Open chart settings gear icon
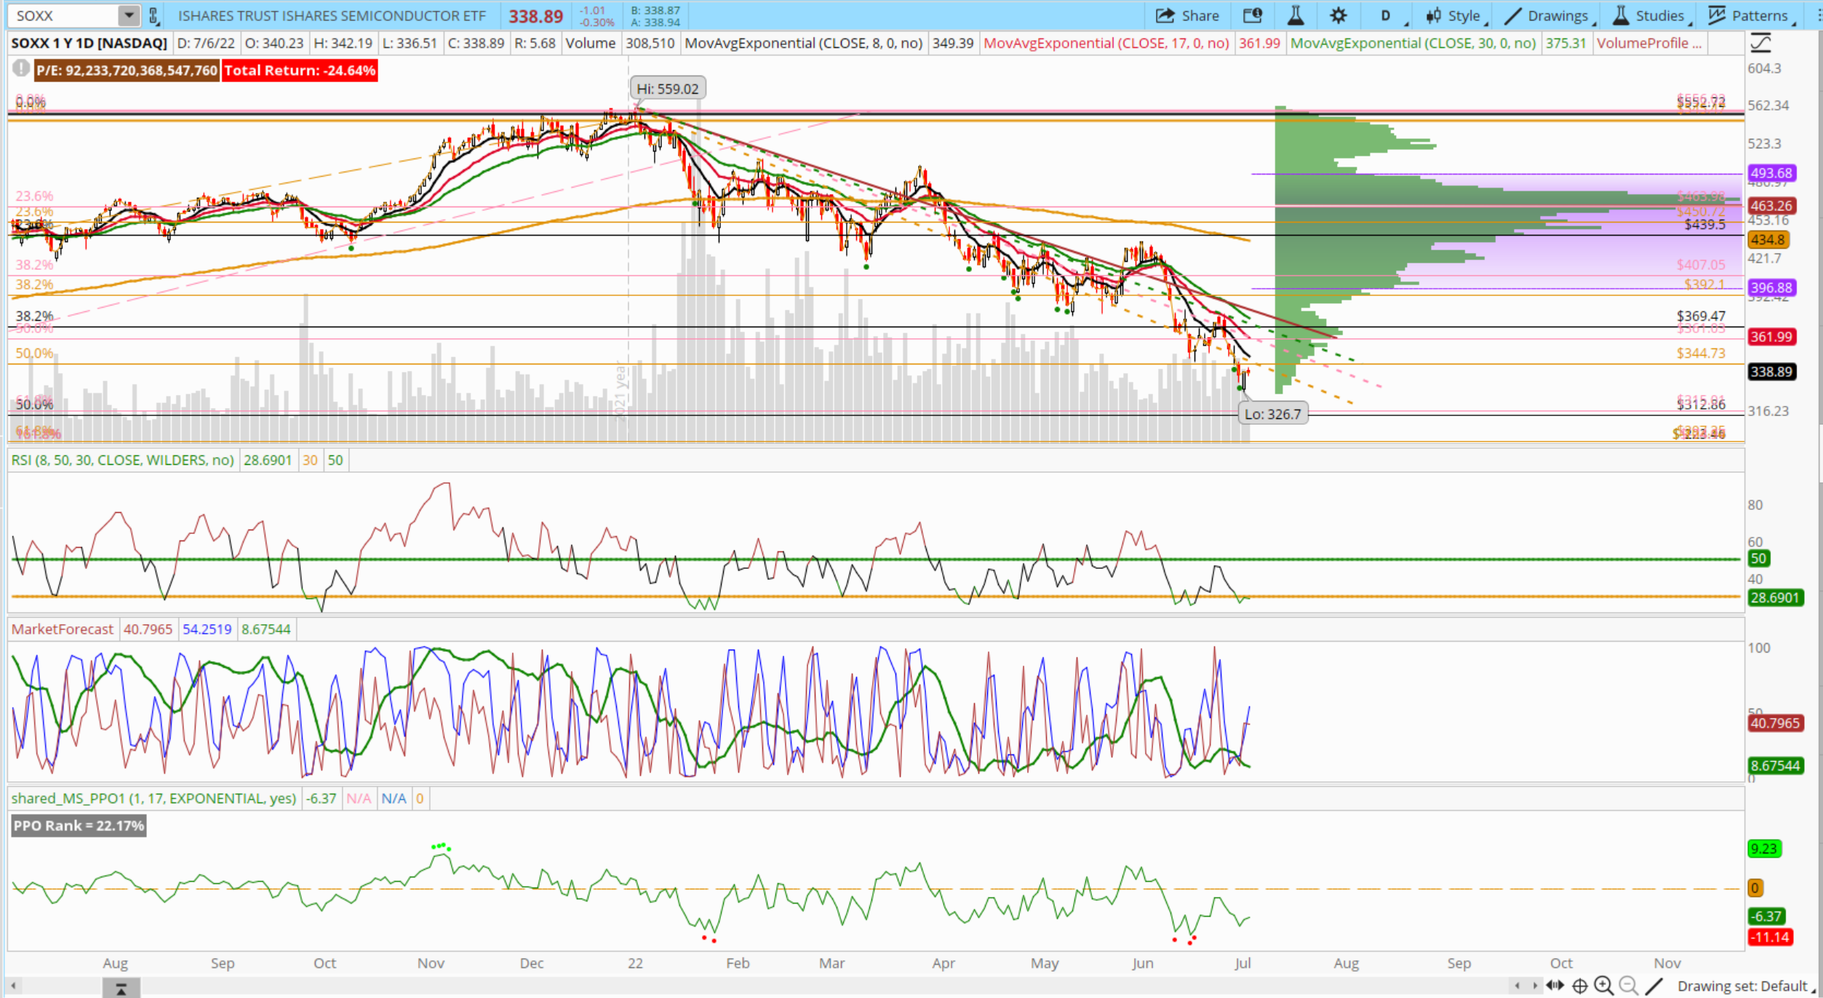This screenshot has width=1823, height=998. click(x=1338, y=16)
